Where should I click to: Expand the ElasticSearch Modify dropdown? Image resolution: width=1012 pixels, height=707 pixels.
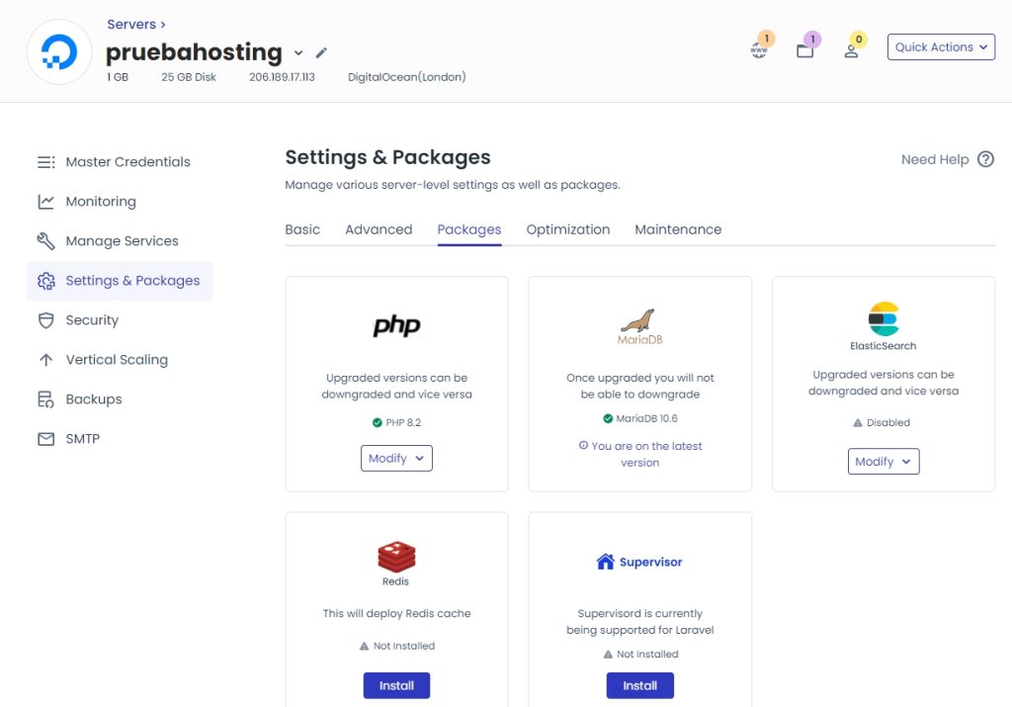[884, 462]
